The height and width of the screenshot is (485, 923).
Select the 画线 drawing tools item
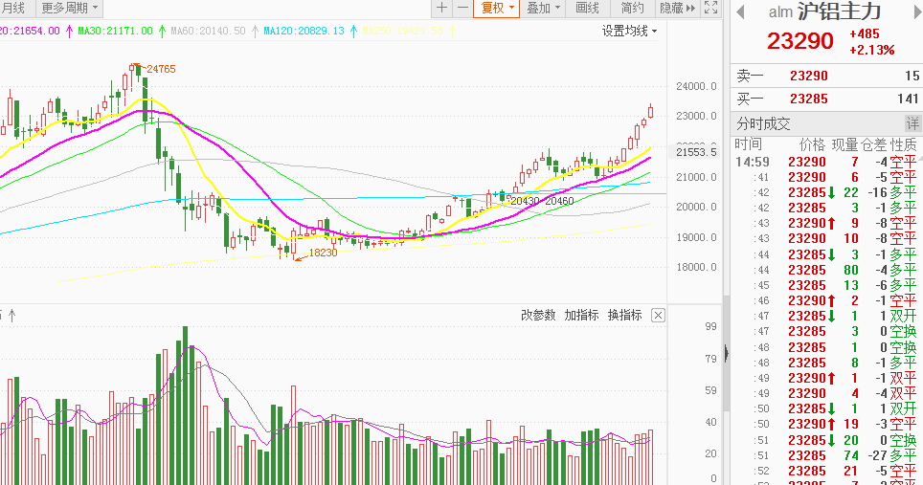click(x=587, y=9)
